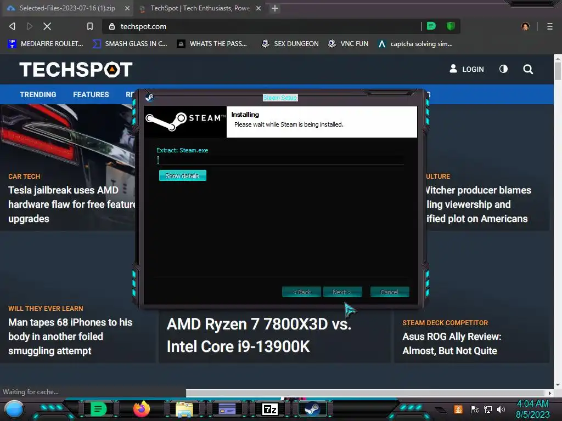Click the taskbar clock 4:04 AM
562x421 pixels.
point(532,404)
